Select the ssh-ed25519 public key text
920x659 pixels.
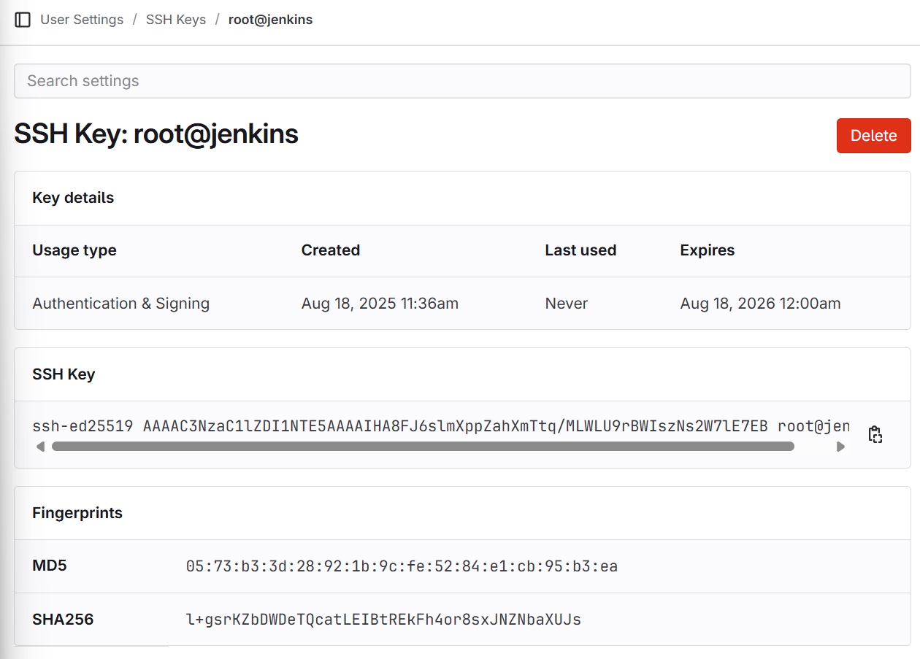pos(441,426)
